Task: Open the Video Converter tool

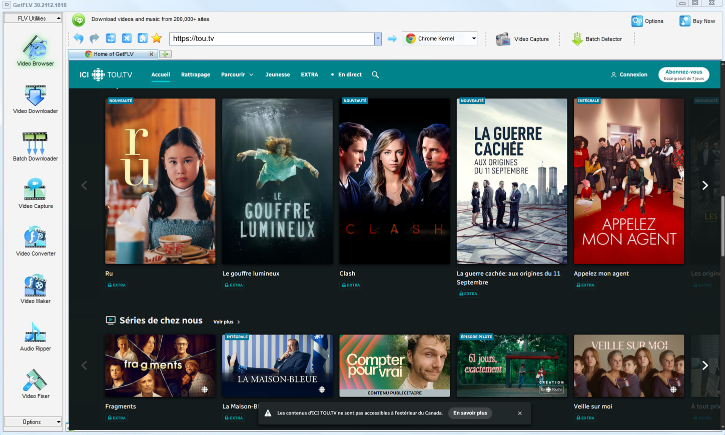Action: pyautogui.click(x=36, y=241)
